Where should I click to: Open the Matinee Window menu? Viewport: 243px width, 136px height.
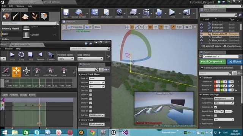click(x=9, y=49)
